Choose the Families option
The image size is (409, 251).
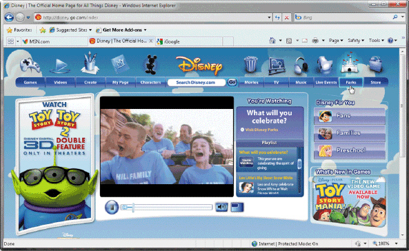pyautogui.click(x=350, y=133)
